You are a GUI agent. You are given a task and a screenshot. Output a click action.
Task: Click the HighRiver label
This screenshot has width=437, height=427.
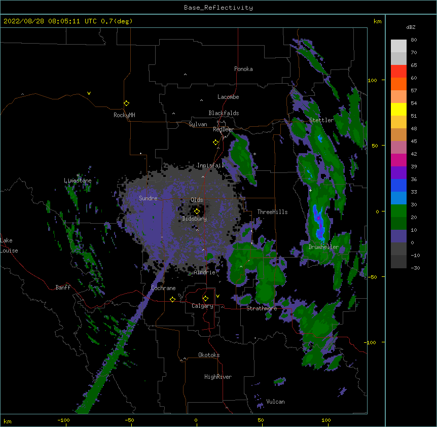[217, 377]
